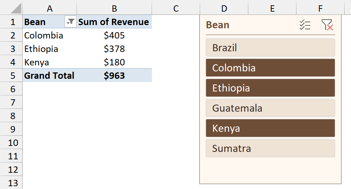Screen dimensions: 351x189
Task: Toggle the slicer Multi-Select icon
Action: click(x=305, y=25)
